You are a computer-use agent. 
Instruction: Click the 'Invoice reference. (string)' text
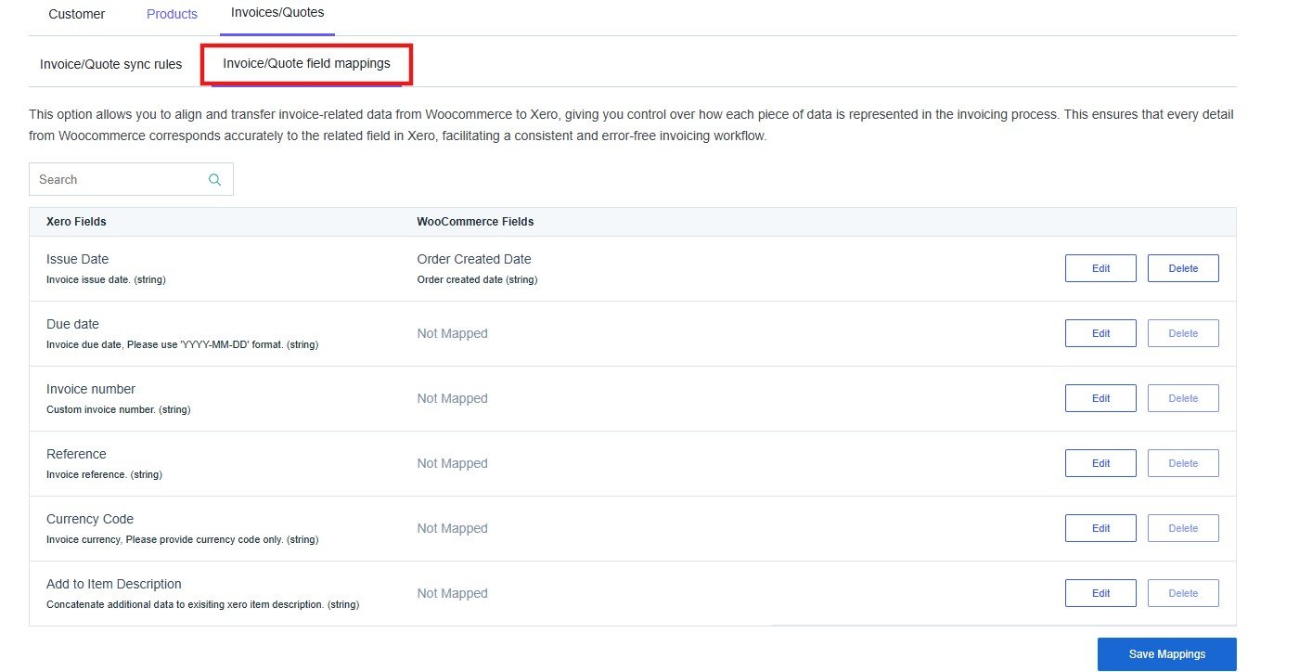(104, 474)
